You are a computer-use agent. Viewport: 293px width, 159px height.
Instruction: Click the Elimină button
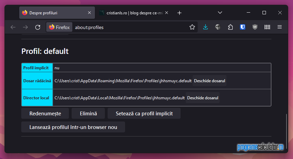[x=88, y=113]
